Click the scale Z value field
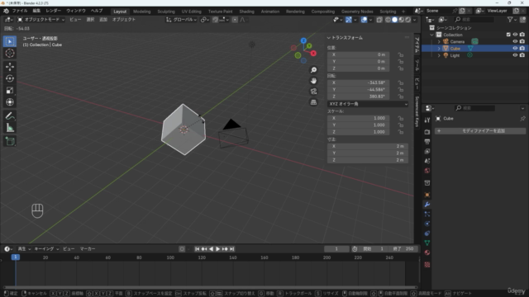Image resolution: width=529 pixels, height=297 pixels. [358, 132]
